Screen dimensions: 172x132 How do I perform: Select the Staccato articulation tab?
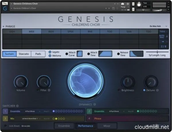click(24, 54)
